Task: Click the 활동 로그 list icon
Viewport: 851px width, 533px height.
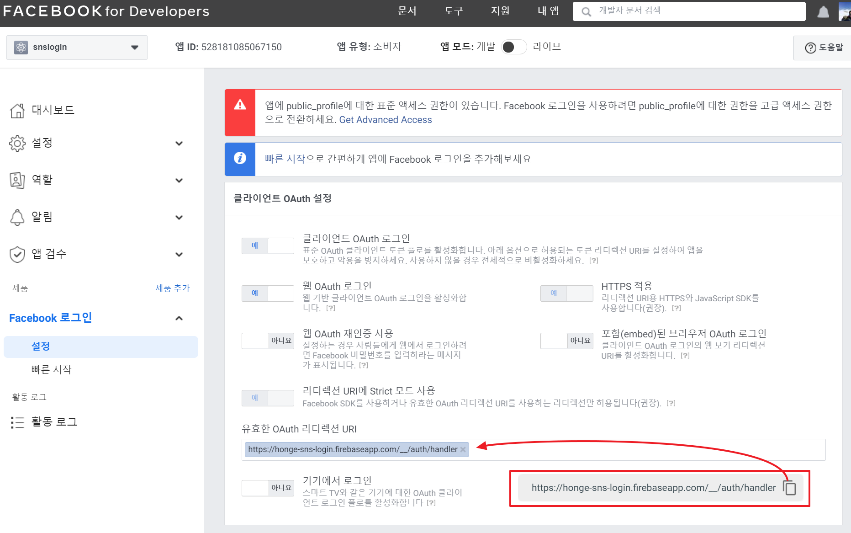Action: point(17,422)
